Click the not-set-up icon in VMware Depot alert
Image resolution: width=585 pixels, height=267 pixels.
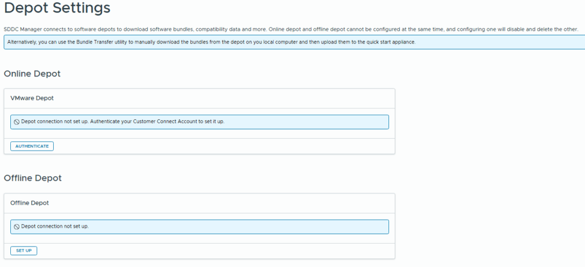[17, 122]
